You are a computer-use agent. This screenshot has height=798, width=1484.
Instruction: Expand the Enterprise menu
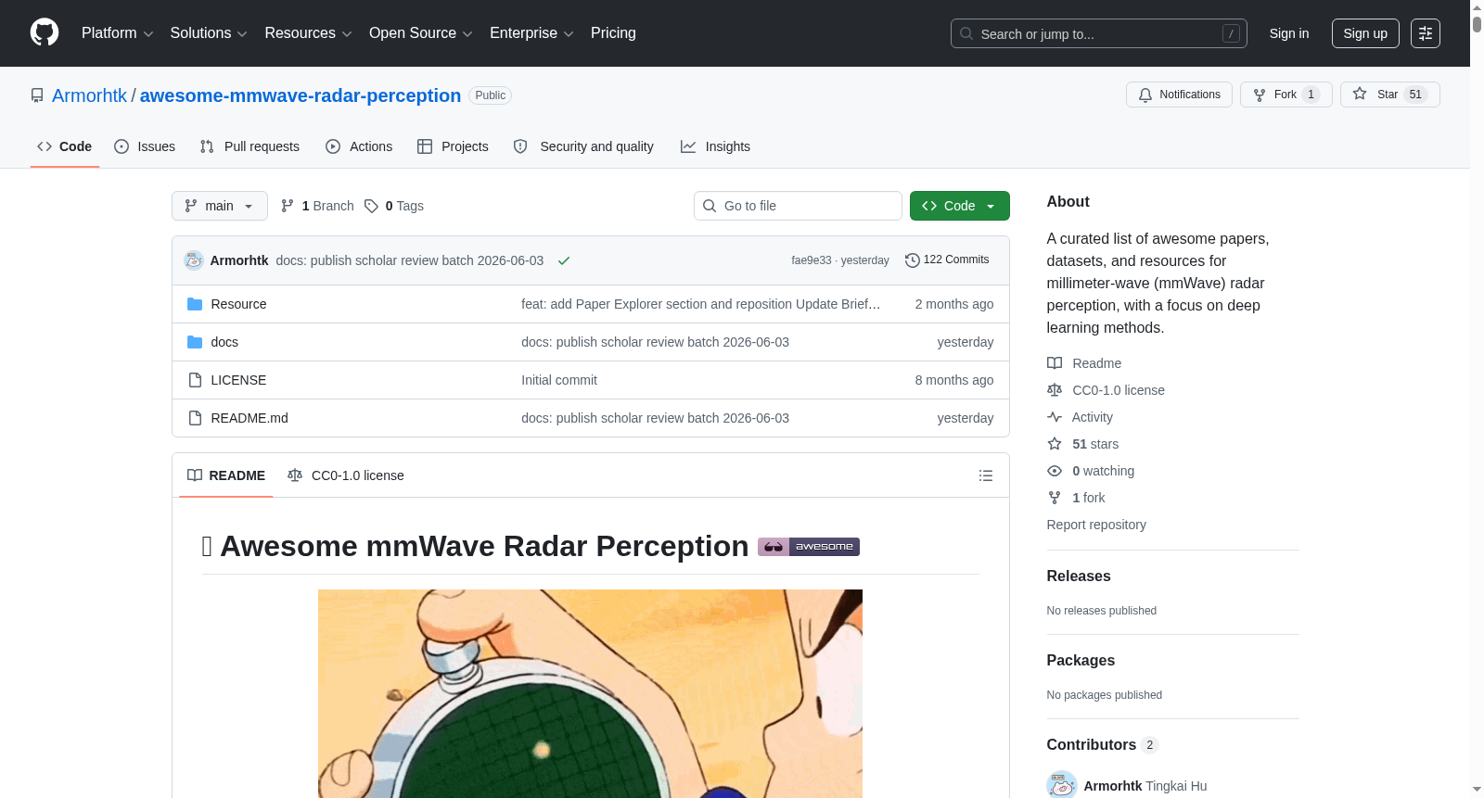531,33
